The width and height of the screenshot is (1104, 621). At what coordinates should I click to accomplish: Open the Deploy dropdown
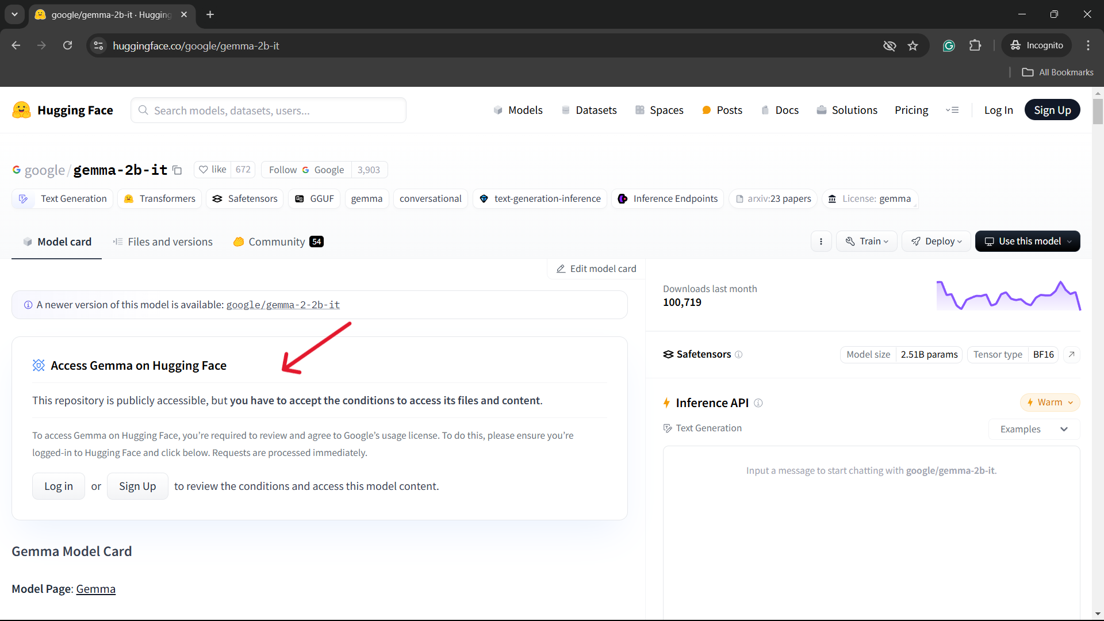tap(936, 241)
